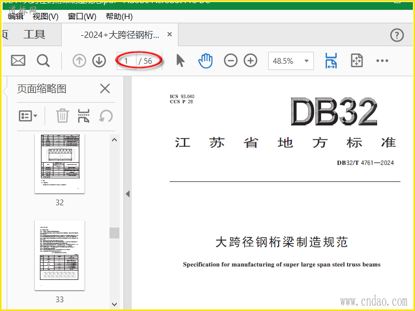Image resolution: width=415 pixels, height=311 pixels.
Task: Open the more tools ellipsis menu
Action: 382,61
